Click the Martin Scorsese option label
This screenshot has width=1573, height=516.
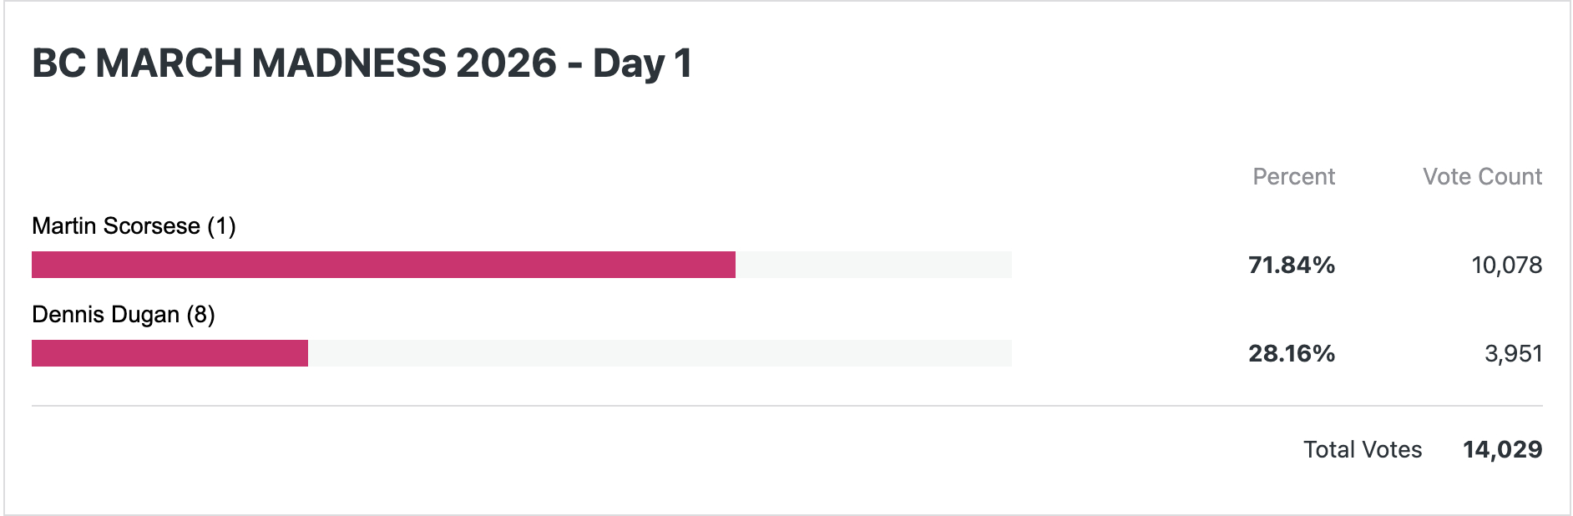(116, 226)
